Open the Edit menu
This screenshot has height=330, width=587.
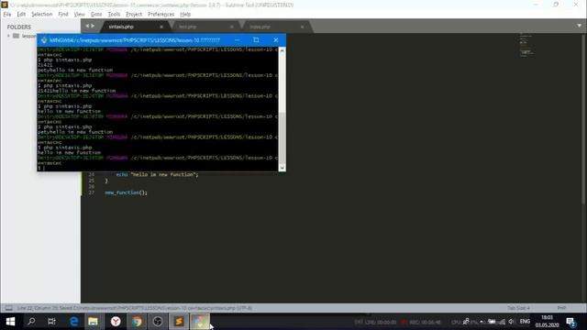tap(21, 15)
